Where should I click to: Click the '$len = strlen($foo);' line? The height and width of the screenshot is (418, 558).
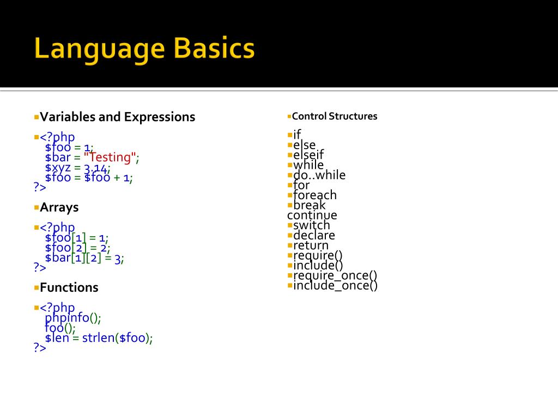(x=99, y=338)
